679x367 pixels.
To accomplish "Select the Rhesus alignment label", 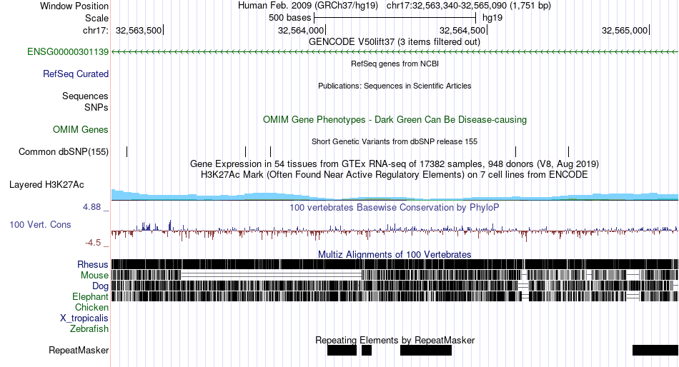I will tap(93, 264).
